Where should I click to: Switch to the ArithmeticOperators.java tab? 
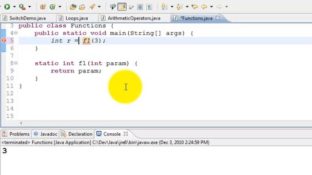click(x=134, y=18)
